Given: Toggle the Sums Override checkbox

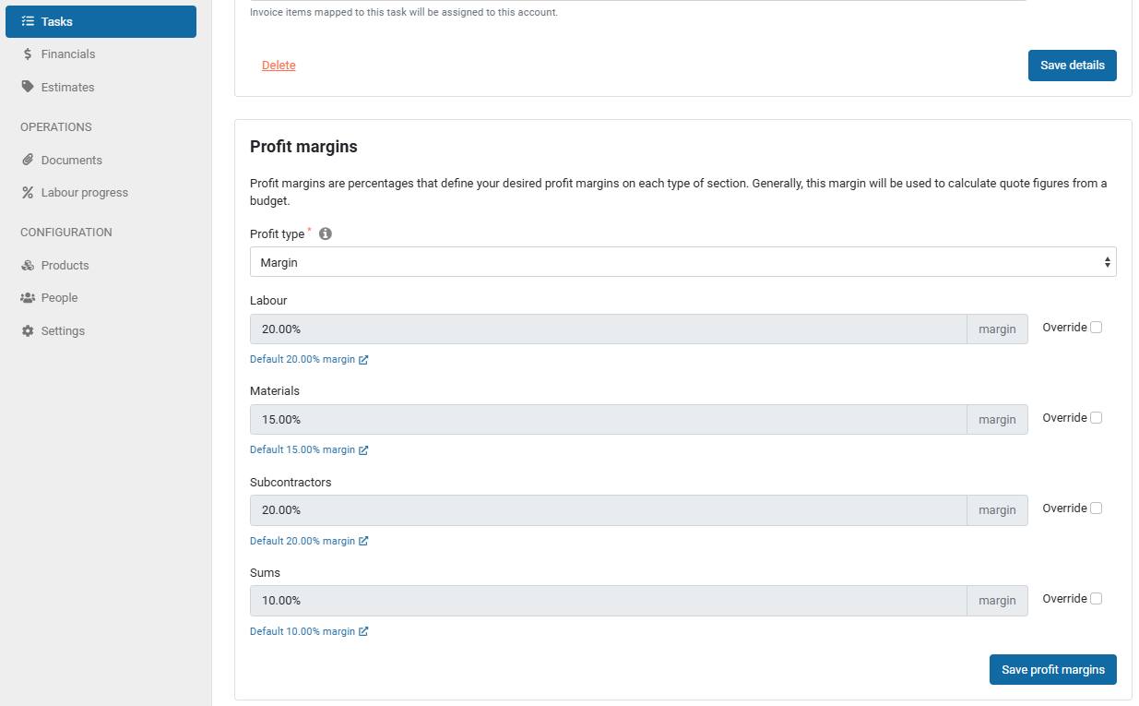Looking at the screenshot, I should click(1096, 599).
